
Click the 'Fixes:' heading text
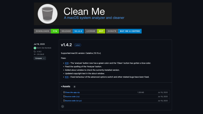63,58
